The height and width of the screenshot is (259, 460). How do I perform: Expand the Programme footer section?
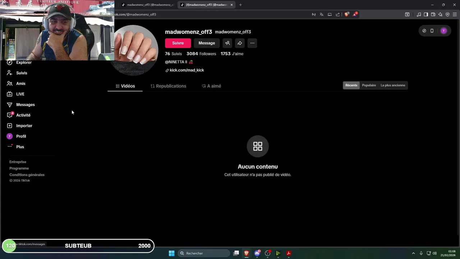point(19,168)
